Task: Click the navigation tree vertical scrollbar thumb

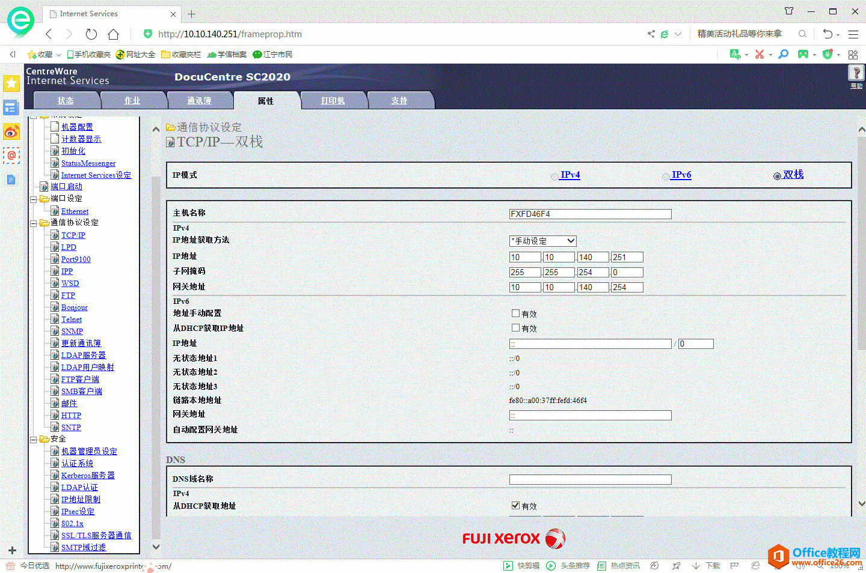Action: point(156,357)
